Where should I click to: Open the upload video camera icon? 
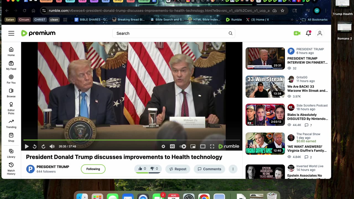(x=297, y=33)
